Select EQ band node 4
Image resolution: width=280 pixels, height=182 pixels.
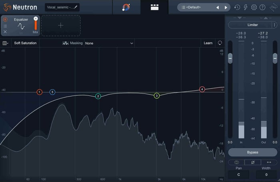coord(202,89)
